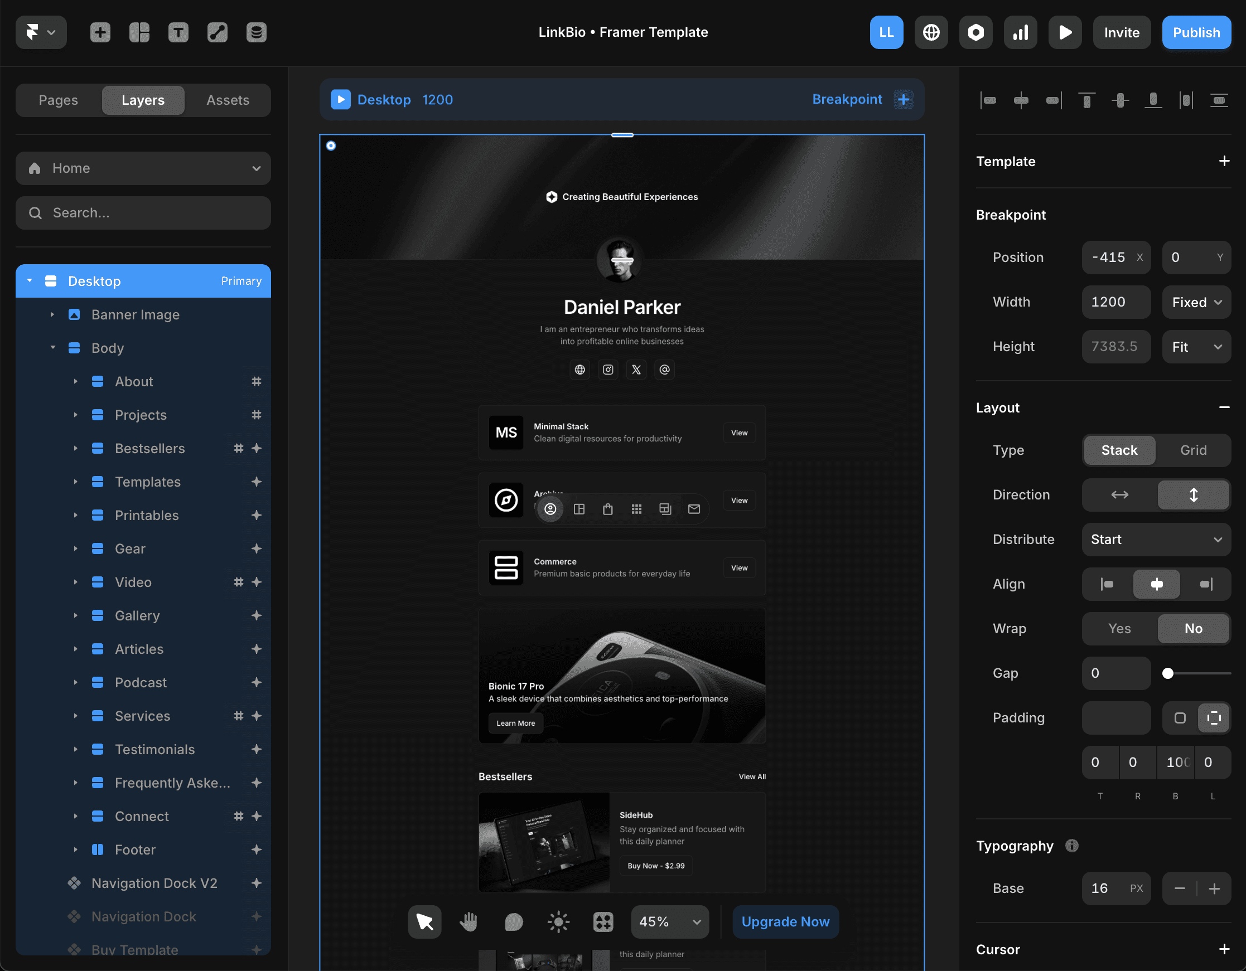
Task: Click the Insert plus icon in top toolbar
Action: 100,32
